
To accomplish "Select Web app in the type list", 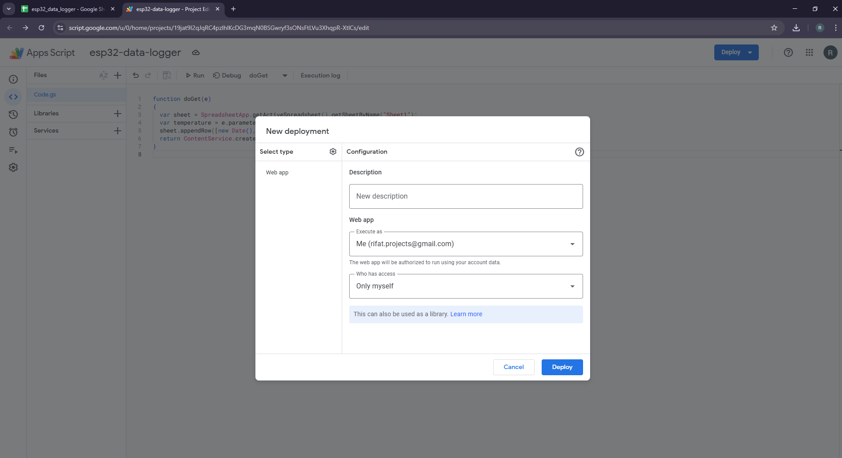I will click(x=277, y=173).
